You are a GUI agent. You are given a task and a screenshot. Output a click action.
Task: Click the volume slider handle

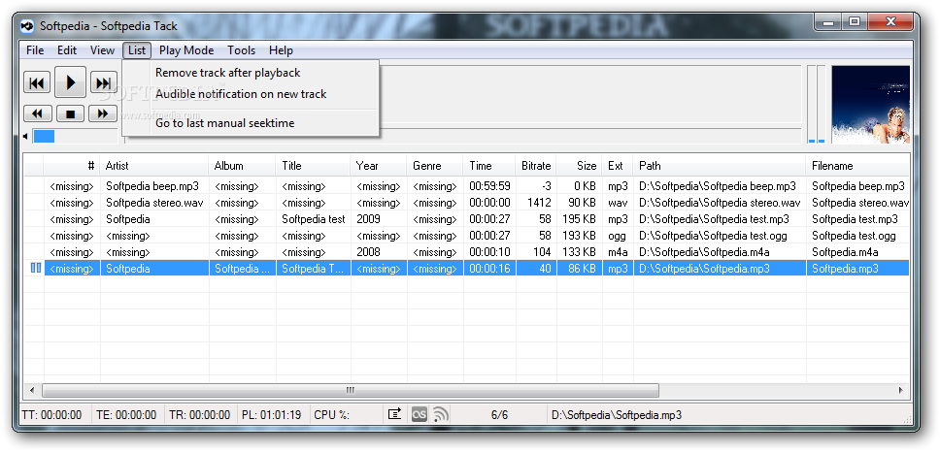pos(44,137)
